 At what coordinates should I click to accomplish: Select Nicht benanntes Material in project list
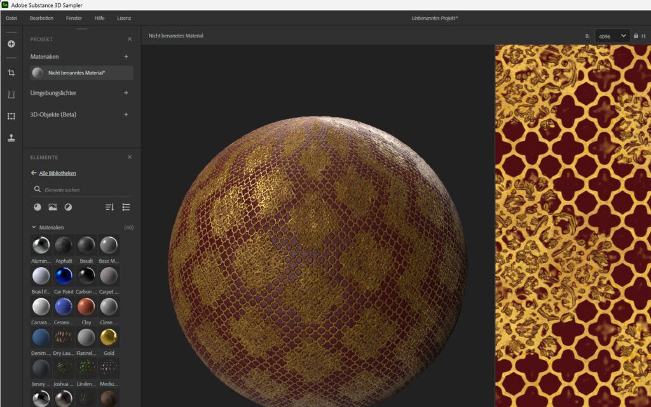click(x=82, y=72)
